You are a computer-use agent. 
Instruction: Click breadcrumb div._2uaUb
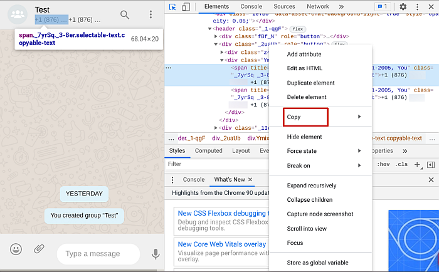226,139
